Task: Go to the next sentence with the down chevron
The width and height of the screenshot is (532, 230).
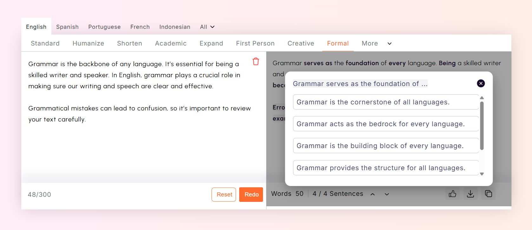Action: [387, 194]
